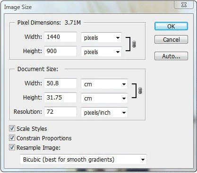Open pixel Height units dropdown
The width and height of the screenshot is (197, 173).
pos(101,52)
